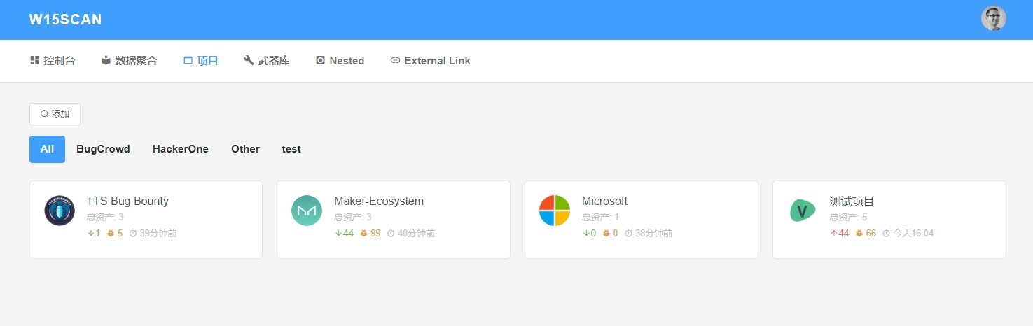Open the 武器库 menu item
This screenshot has height=326, width=1033.
point(267,61)
